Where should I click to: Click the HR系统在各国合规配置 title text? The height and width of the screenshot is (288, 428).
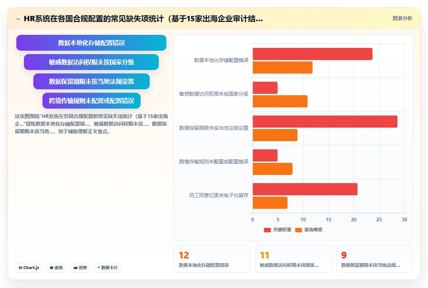(143, 19)
